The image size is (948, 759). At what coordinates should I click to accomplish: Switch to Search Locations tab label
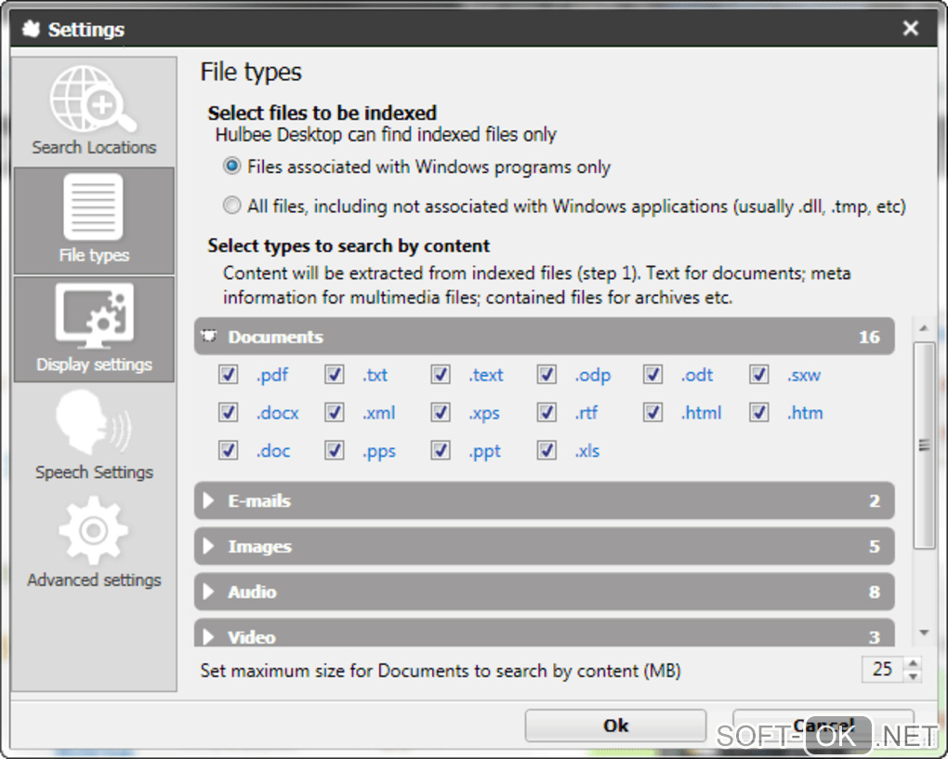(94, 147)
